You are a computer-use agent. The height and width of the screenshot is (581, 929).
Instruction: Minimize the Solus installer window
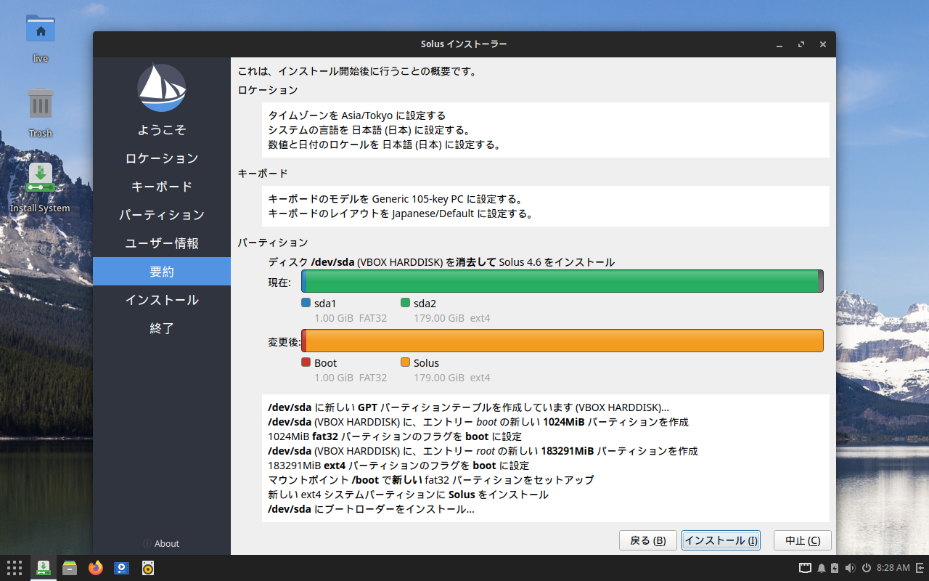[779, 44]
